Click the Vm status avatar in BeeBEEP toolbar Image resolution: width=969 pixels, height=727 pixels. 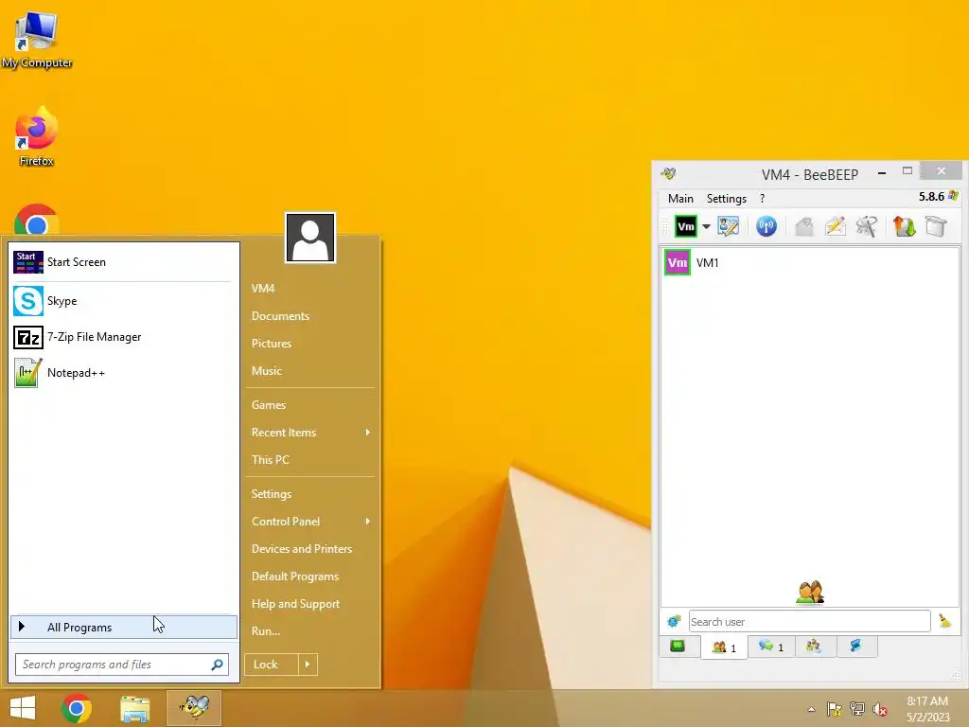point(685,226)
